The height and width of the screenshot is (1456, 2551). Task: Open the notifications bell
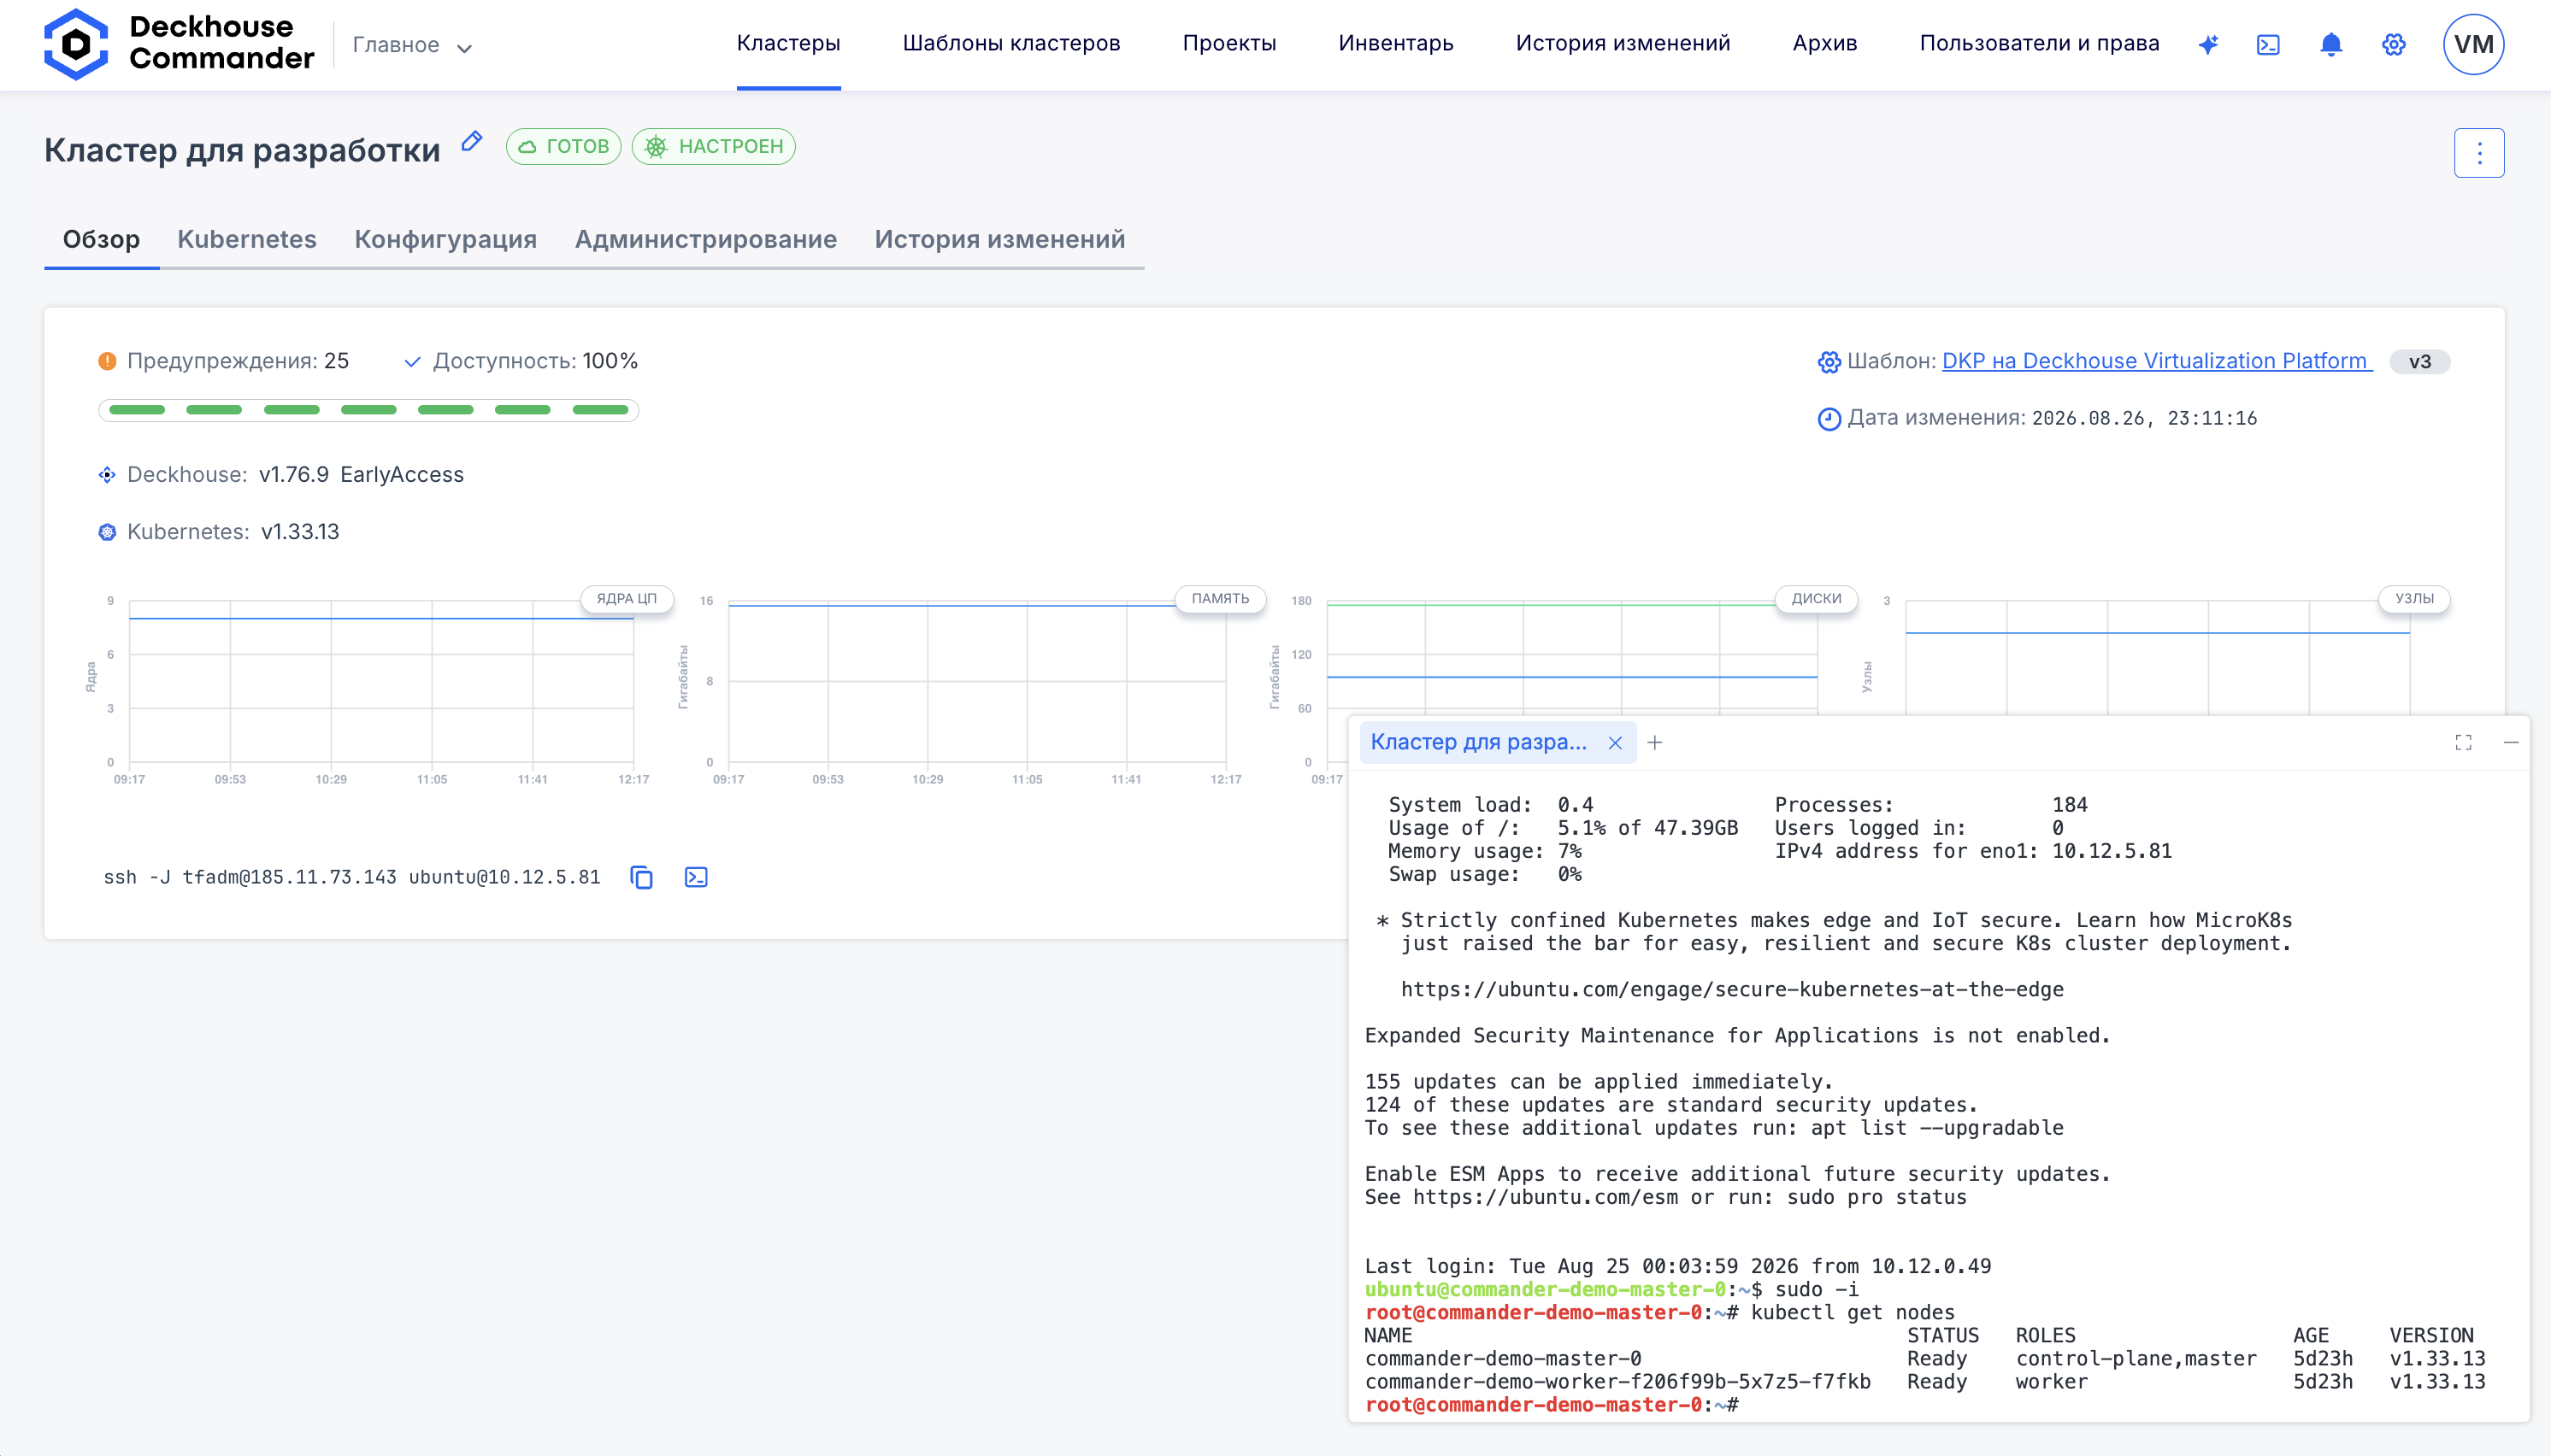(2331, 44)
